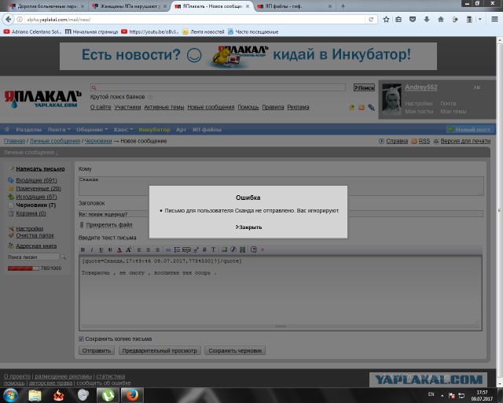Click the Поиск писем input field

pyautogui.click(x=33, y=257)
